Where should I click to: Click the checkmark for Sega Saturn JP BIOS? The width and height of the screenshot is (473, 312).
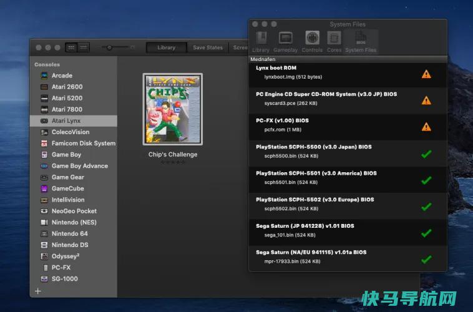point(426,233)
